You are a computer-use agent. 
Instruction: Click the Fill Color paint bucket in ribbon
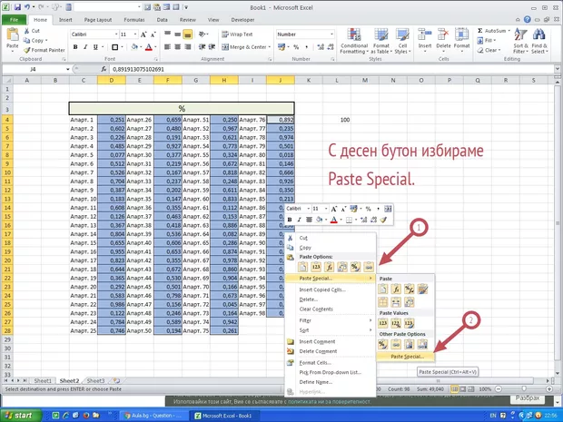click(134, 47)
